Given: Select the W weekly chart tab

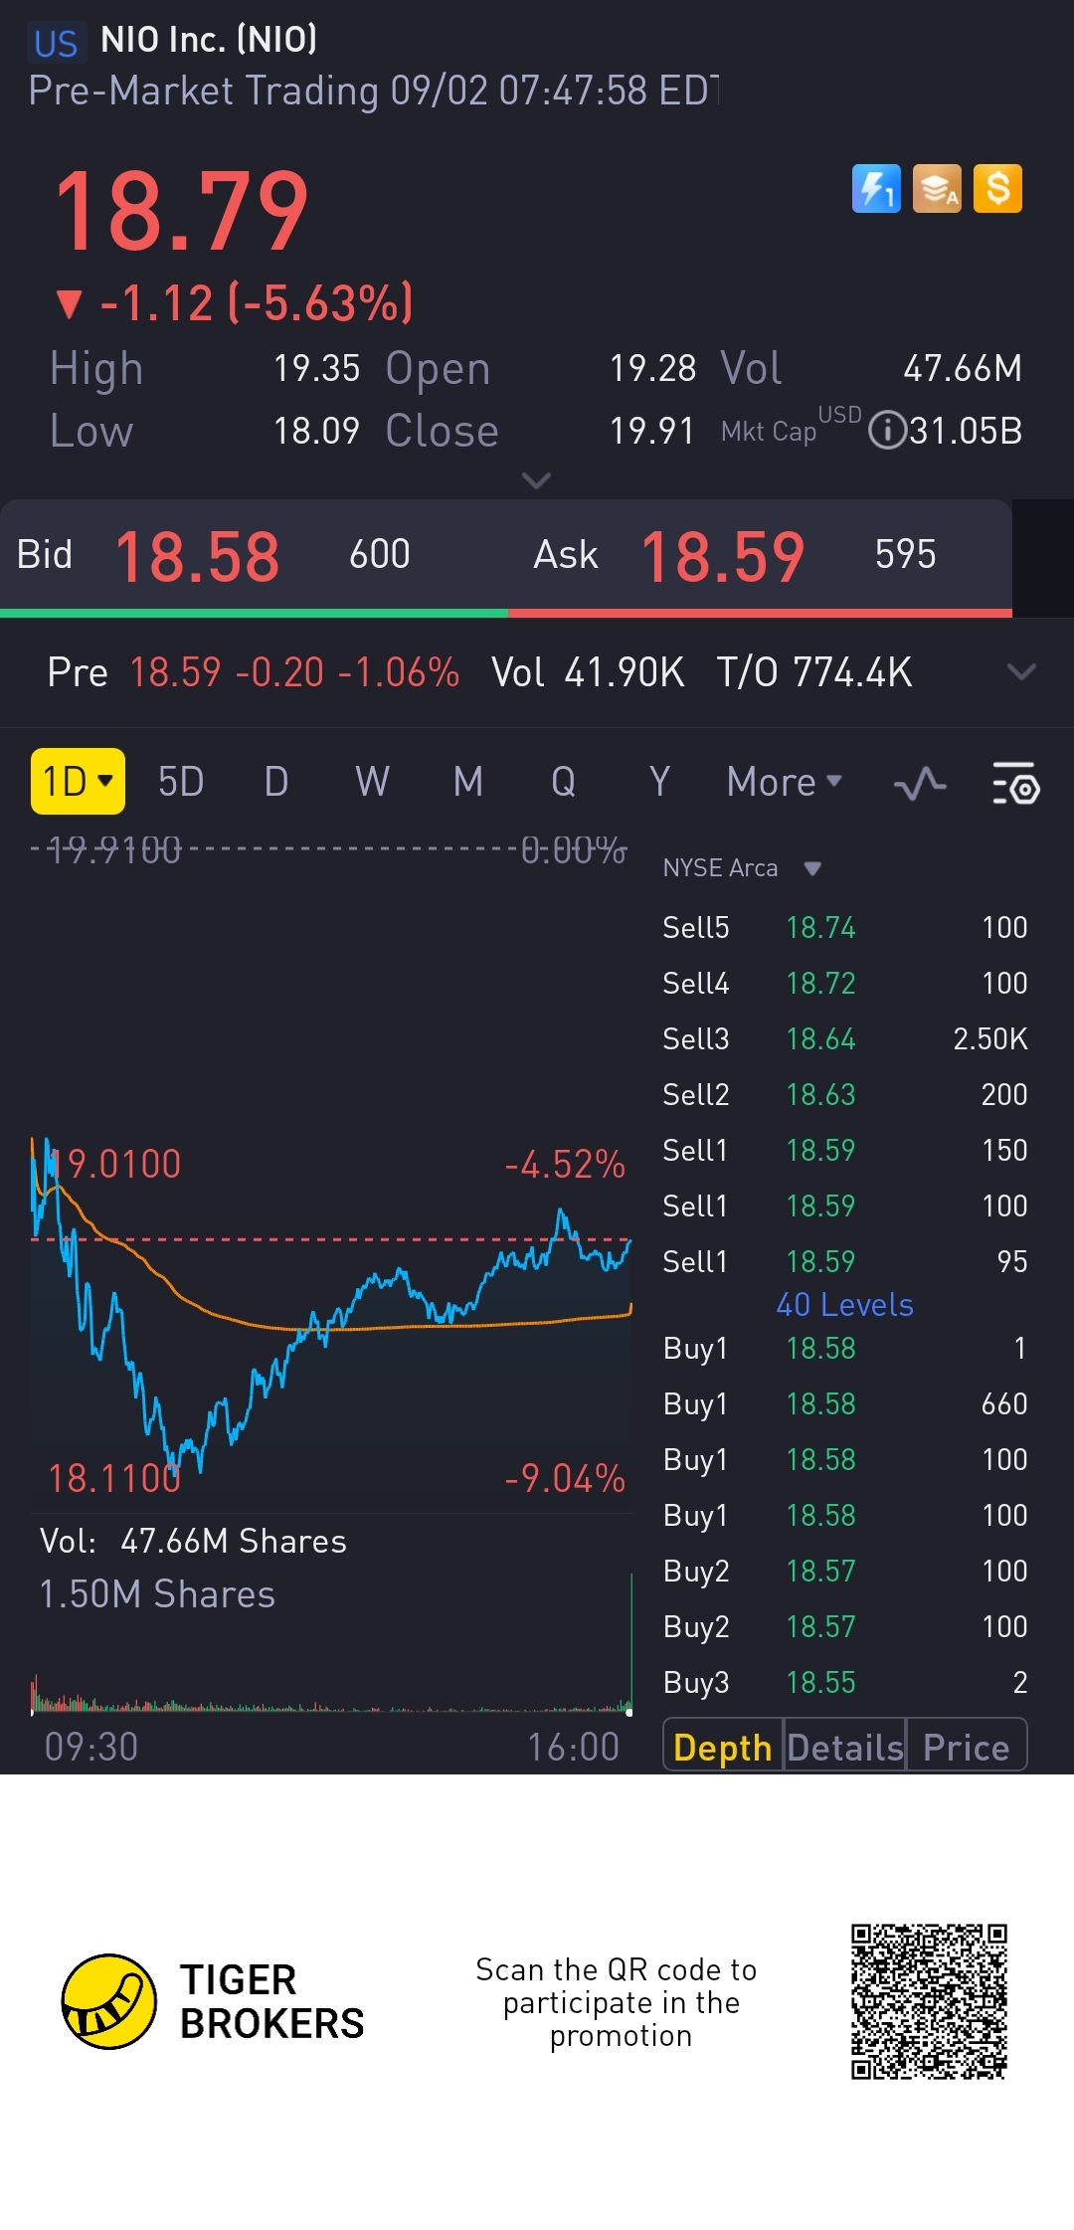Looking at the screenshot, I should (372, 782).
